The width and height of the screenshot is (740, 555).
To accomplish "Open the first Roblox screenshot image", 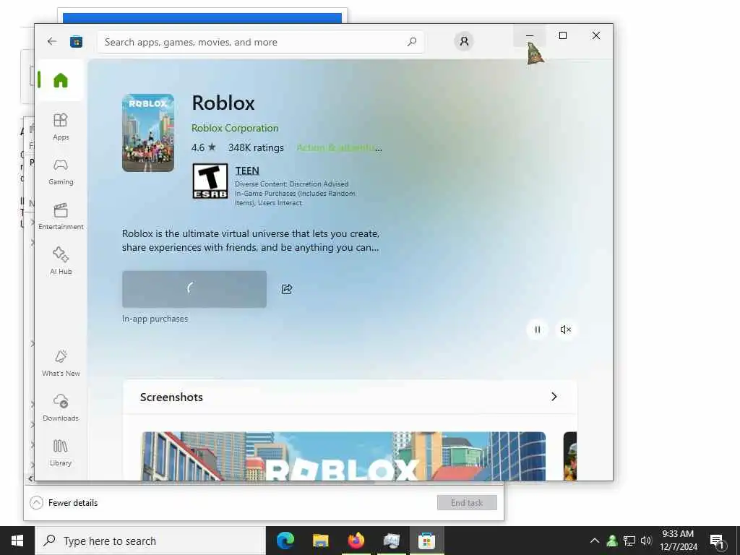I will (x=343, y=456).
